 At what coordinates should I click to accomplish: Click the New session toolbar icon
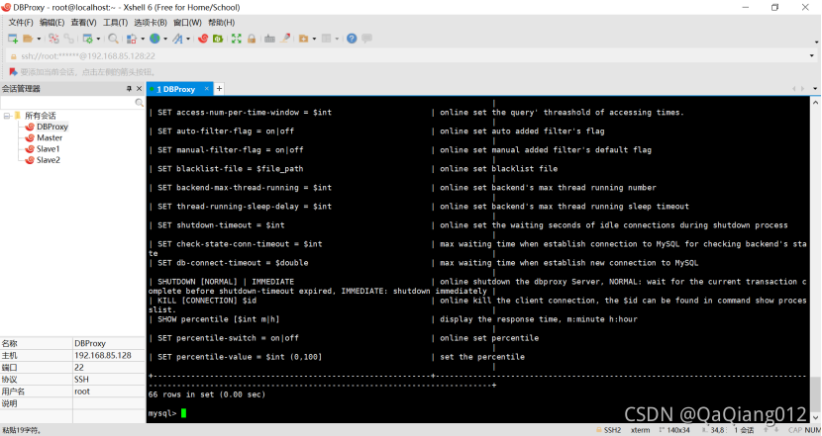click(x=13, y=39)
